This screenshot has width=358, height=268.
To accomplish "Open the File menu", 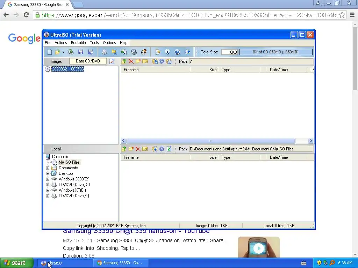I will click(48, 43).
